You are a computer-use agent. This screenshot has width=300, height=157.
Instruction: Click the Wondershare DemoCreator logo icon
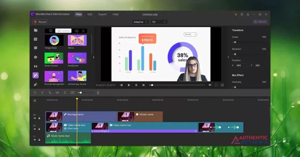[33, 14]
